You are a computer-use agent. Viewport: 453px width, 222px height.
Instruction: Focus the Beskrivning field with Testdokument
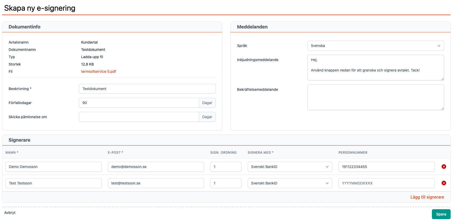tap(147, 89)
